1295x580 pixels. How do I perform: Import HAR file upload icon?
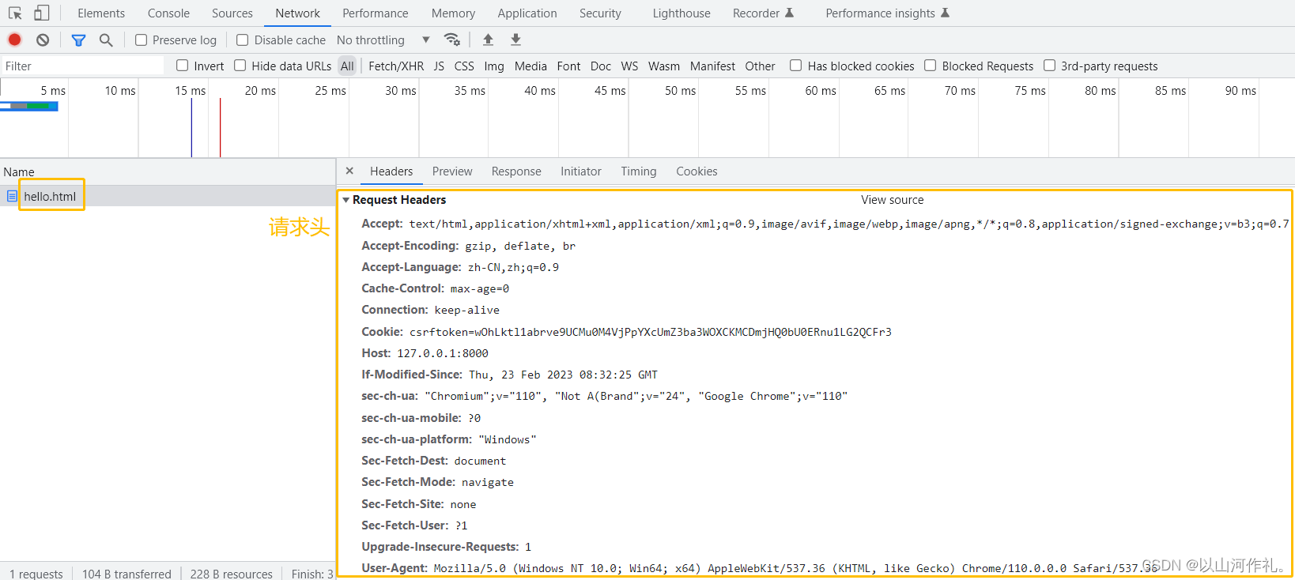488,40
